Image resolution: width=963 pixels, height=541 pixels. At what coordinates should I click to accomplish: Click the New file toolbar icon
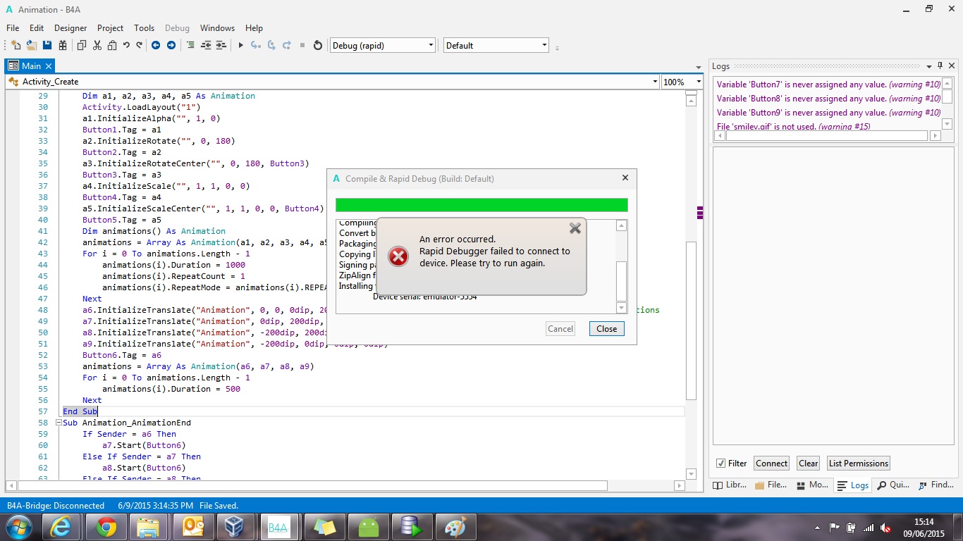(x=16, y=45)
